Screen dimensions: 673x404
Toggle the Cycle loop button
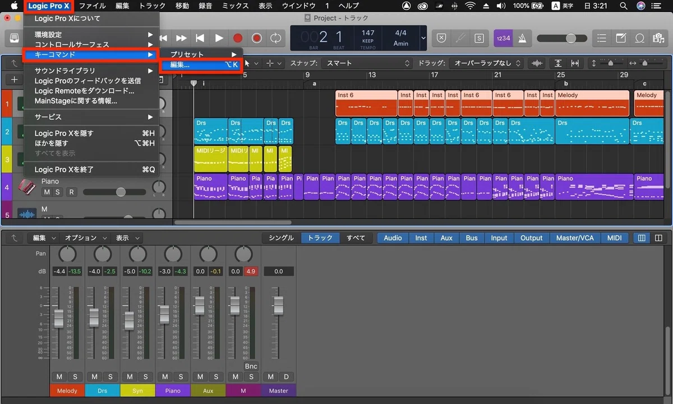coord(276,38)
